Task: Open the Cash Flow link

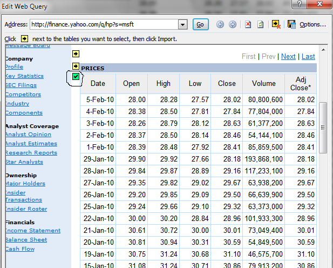Action: click(20, 249)
